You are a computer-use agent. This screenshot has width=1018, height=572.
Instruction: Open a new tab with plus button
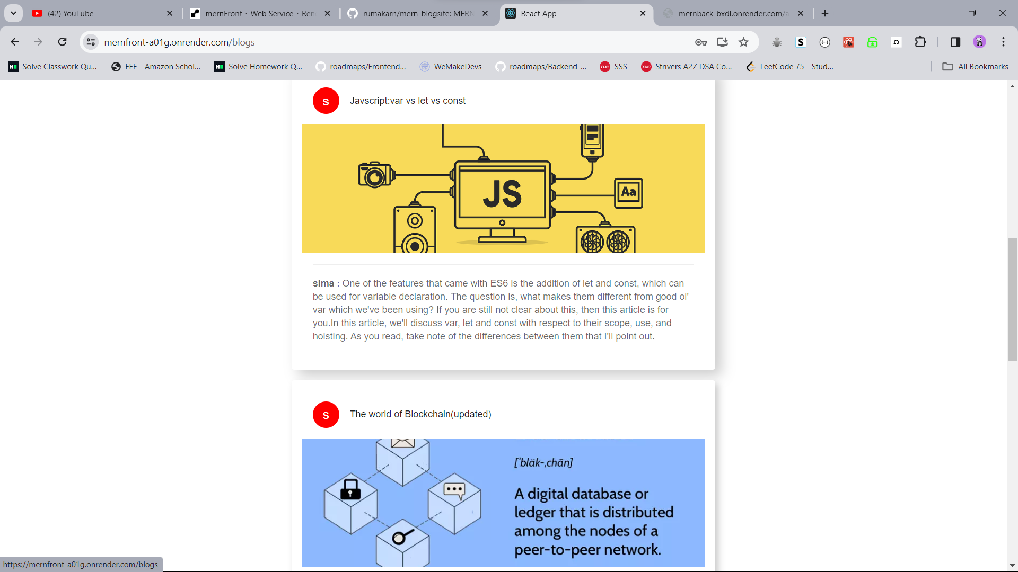825,13
